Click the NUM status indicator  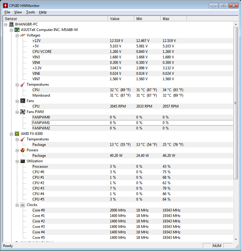[x=217, y=246]
